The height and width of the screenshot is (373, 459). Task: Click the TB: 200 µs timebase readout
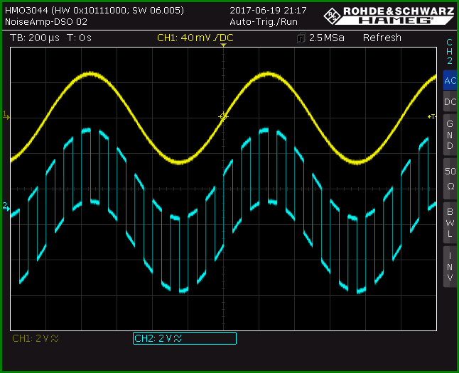coord(35,38)
